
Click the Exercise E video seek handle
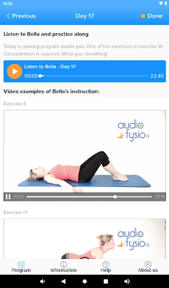tap(115, 197)
